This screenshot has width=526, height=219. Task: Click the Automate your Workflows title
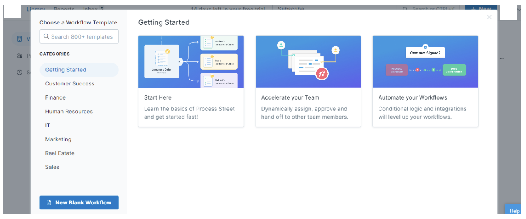click(x=413, y=97)
